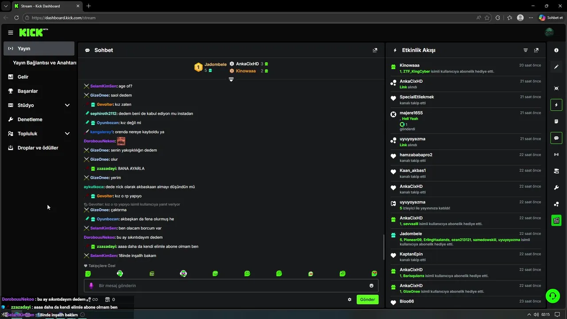
Task: Click the purple microphone icon in message box
Action: 91,286
